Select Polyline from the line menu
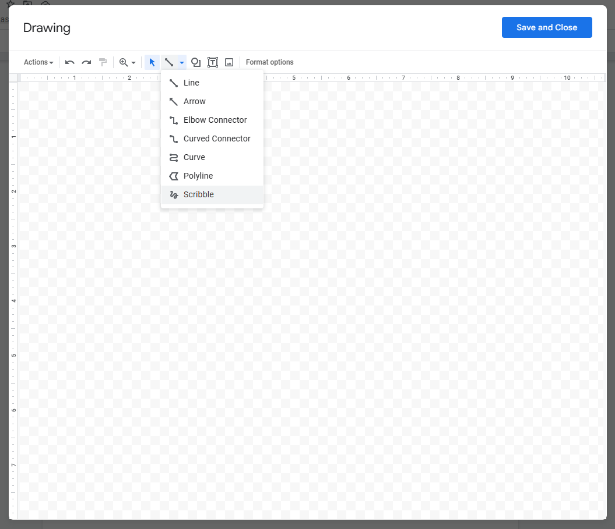This screenshot has height=529, width=615. click(x=198, y=176)
